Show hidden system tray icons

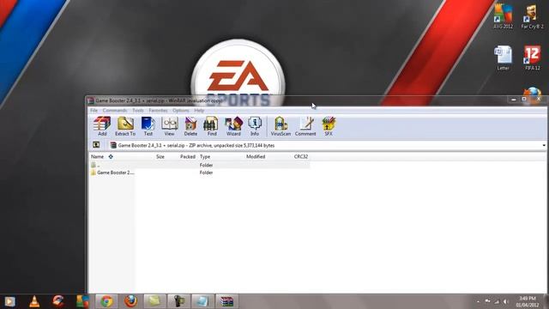pyautogui.click(x=478, y=301)
